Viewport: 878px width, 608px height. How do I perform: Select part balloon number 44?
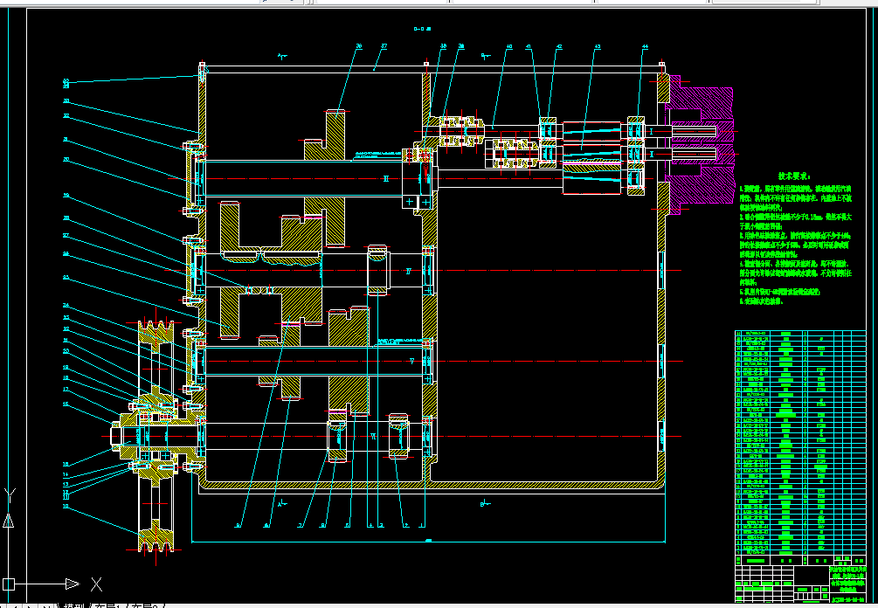pyautogui.click(x=645, y=47)
